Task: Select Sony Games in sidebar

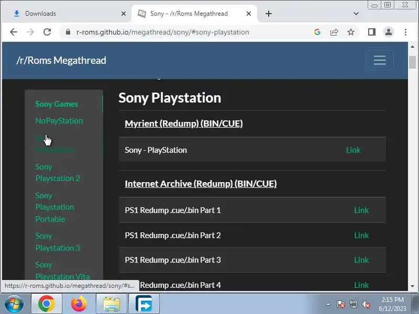Action: click(x=57, y=104)
